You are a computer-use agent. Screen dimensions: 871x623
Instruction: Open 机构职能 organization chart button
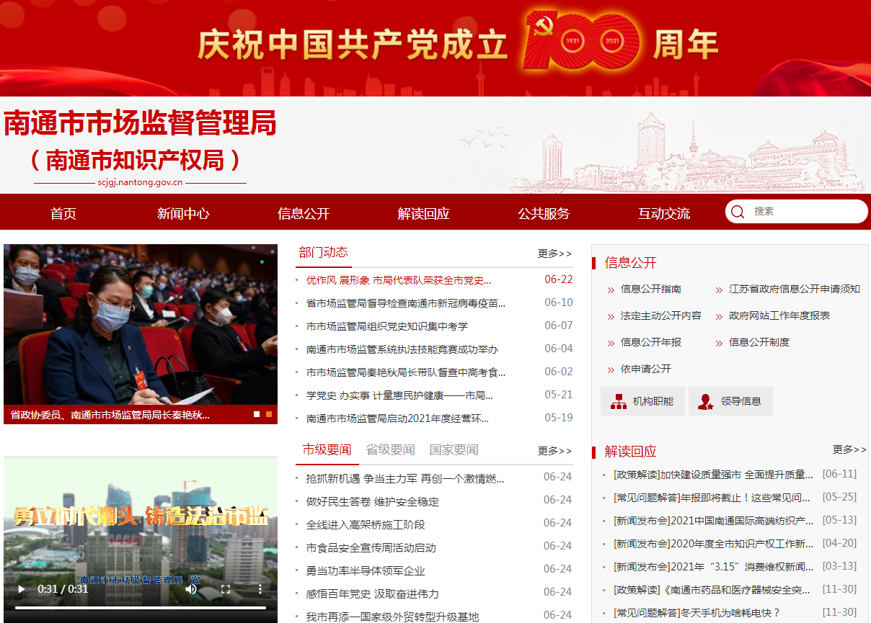642,401
